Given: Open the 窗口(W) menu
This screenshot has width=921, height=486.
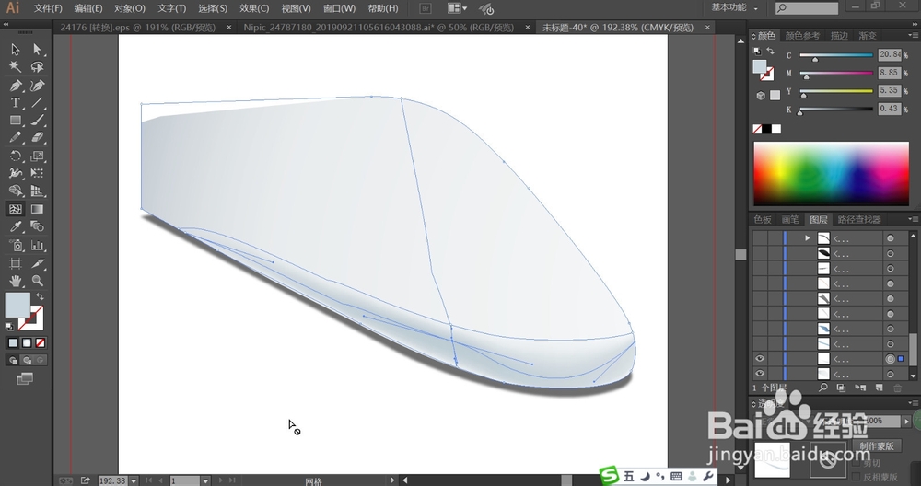Looking at the screenshot, I should [x=340, y=8].
